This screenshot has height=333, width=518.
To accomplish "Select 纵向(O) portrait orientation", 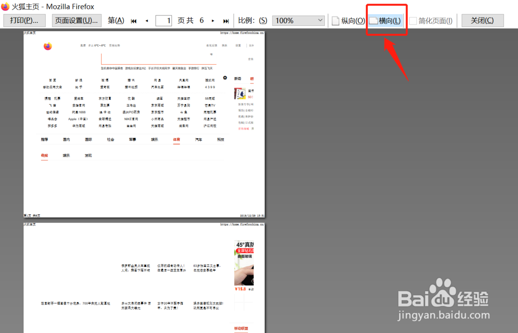I will click(x=348, y=21).
